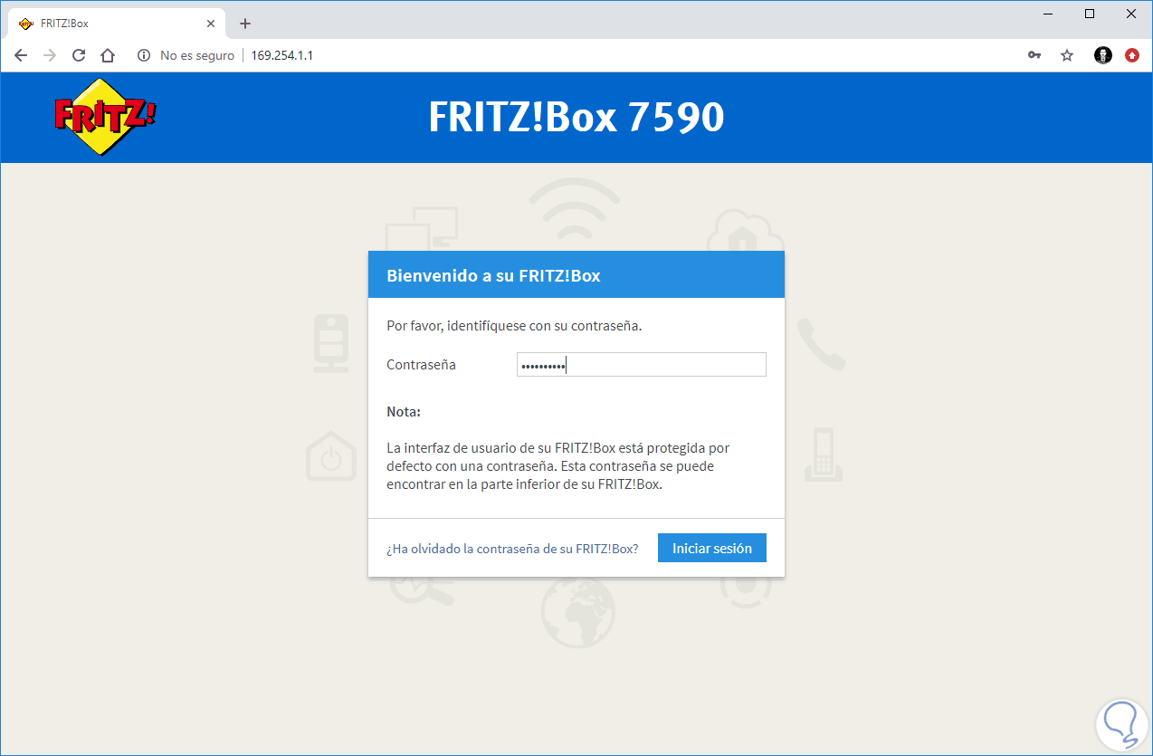Bookmark page with star icon

coord(1067,55)
